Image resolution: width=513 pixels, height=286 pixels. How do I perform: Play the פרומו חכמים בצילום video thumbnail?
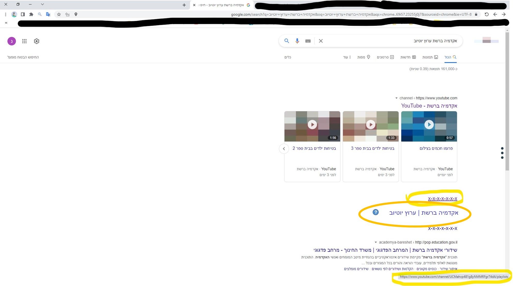(429, 125)
